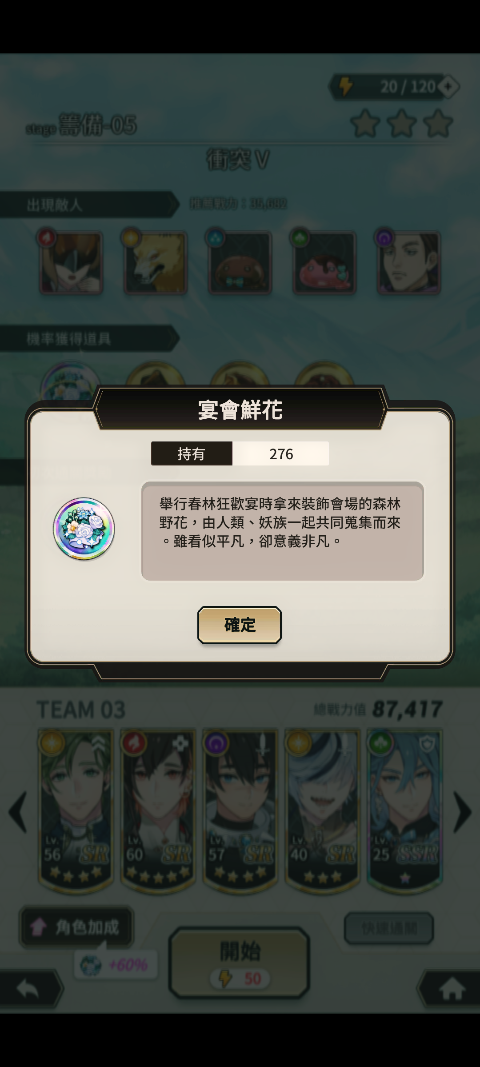
Task: Tap the brown mushroom enemy portrait
Action: click(240, 262)
